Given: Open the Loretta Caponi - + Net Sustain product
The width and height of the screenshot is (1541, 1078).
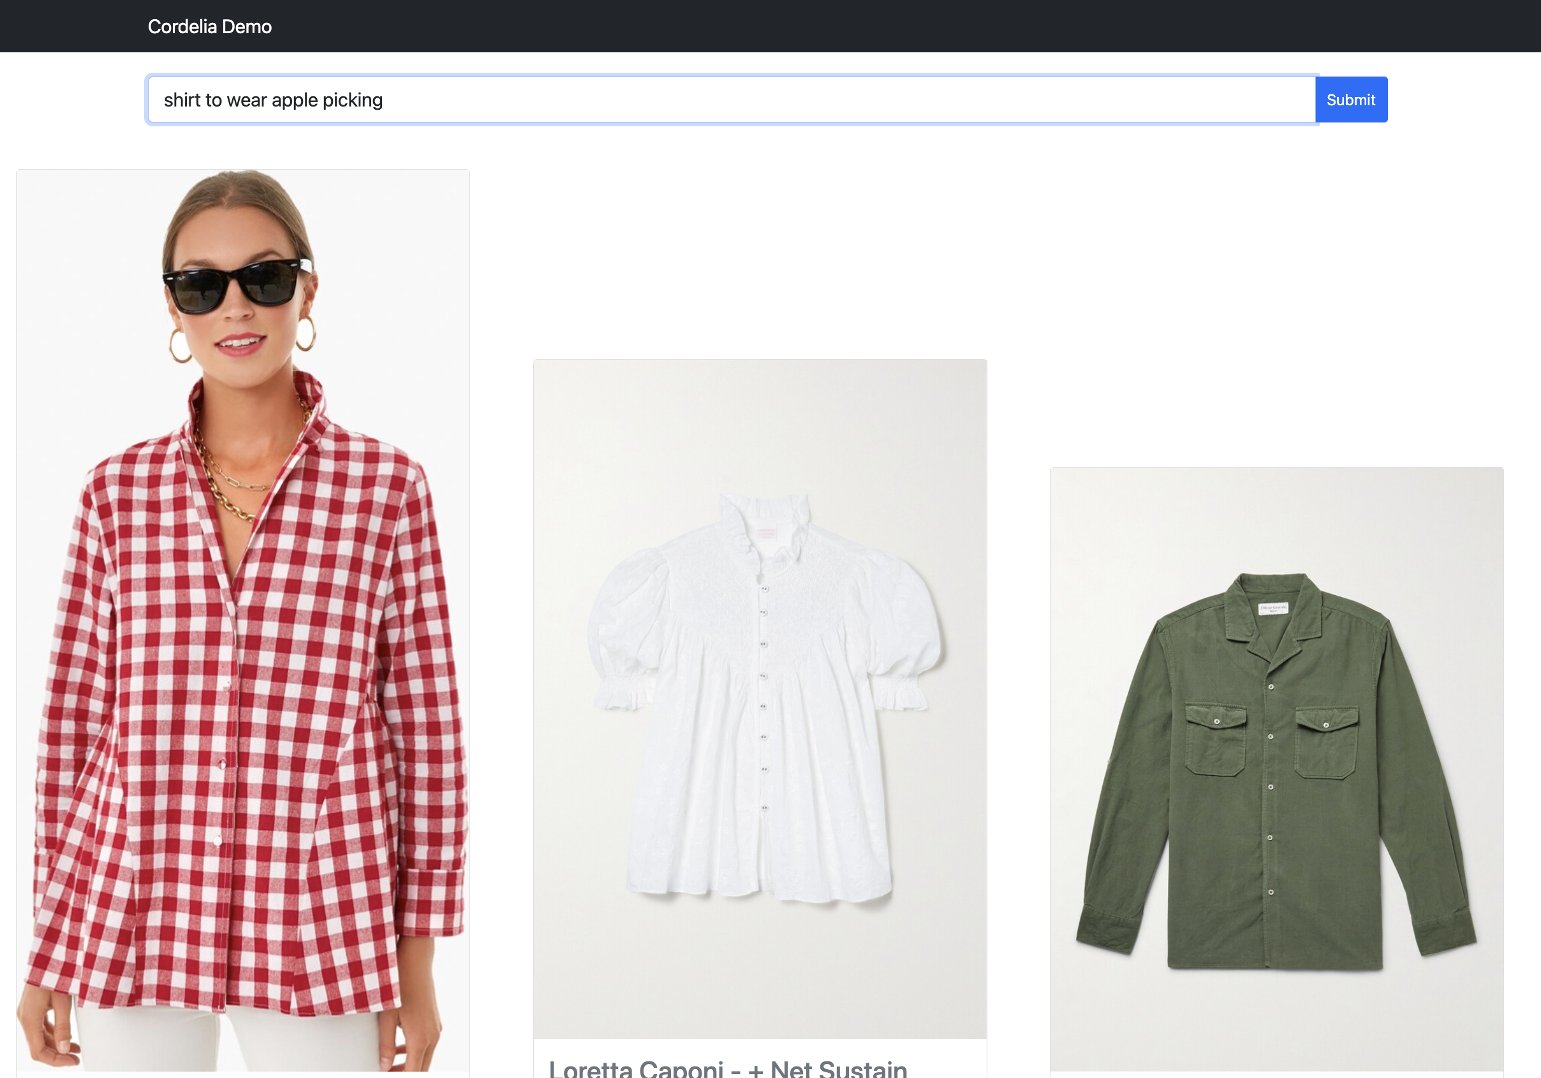Looking at the screenshot, I should click(728, 1066).
